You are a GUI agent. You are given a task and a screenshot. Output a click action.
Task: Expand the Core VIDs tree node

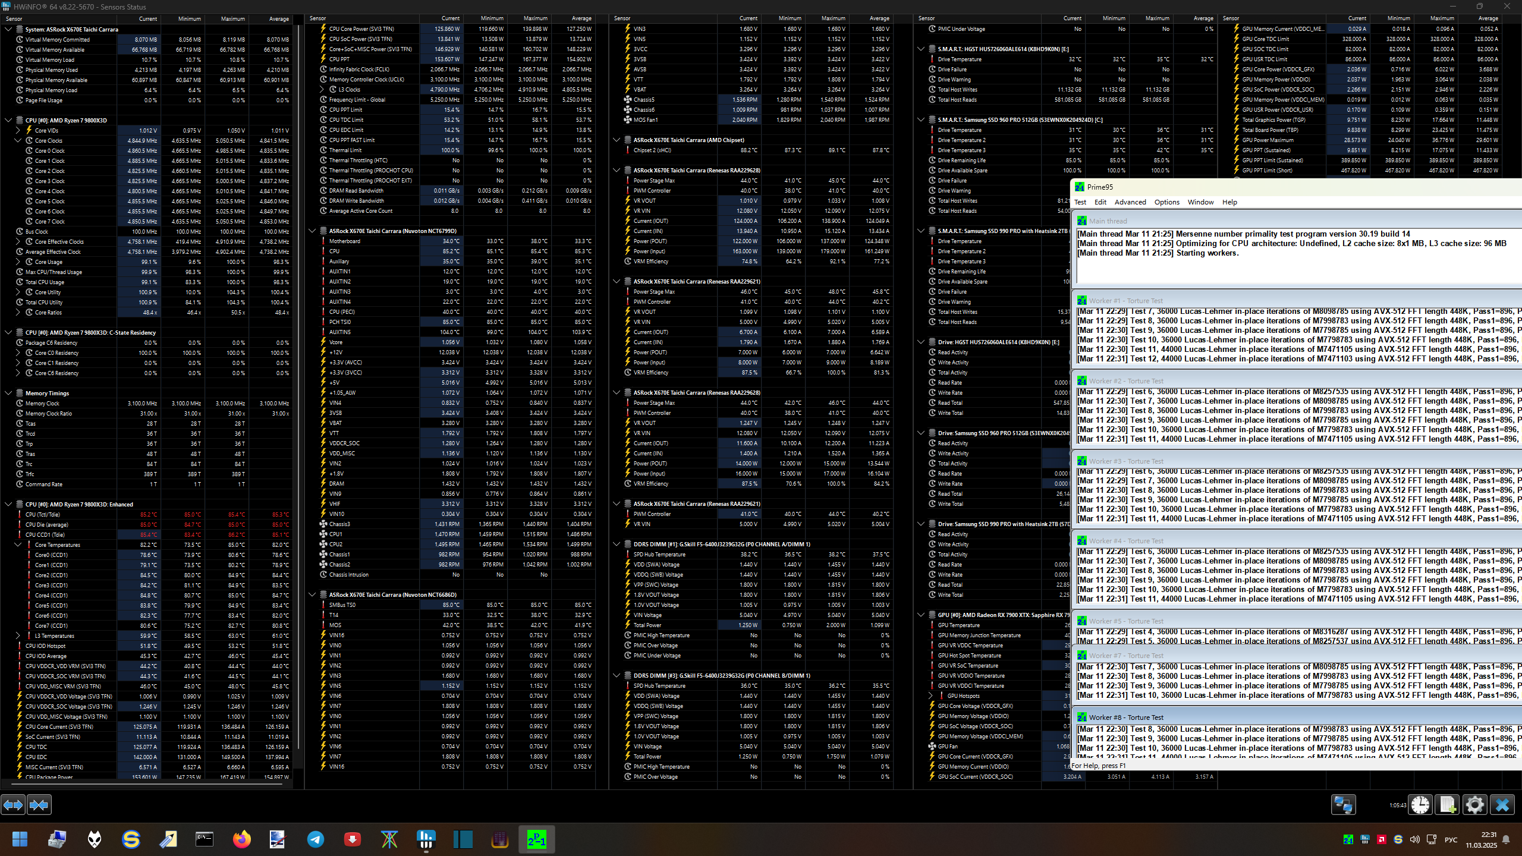point(18,130)
